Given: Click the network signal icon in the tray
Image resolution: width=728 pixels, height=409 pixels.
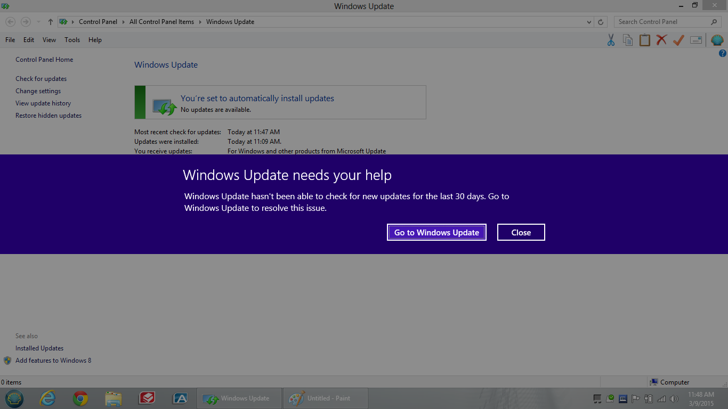Looking at the screenshot, I should [x=661, y=398].
